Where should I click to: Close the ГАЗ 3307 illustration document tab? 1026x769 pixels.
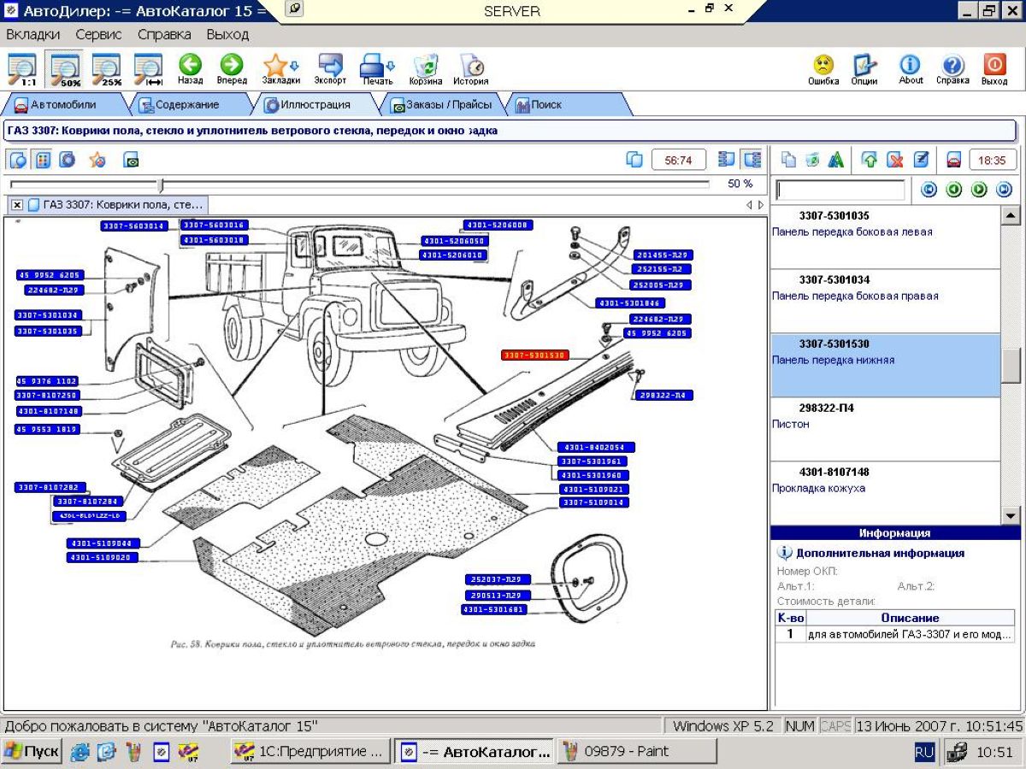click(x=17, y=205)
